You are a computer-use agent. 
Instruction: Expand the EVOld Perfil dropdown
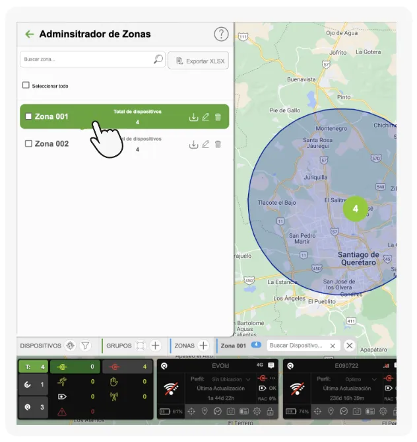248,379
